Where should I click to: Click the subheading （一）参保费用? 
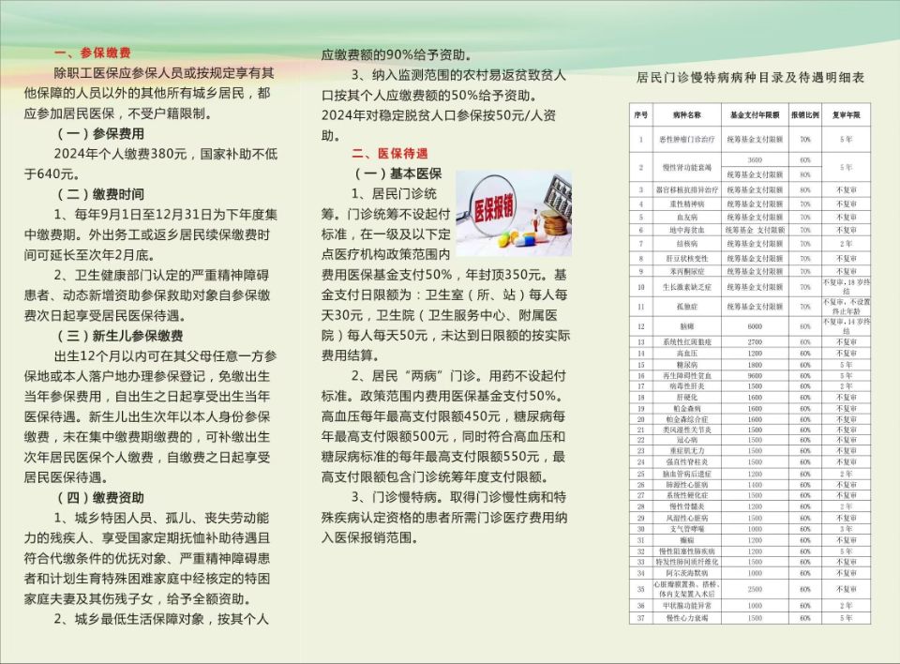tap(98, 134)
